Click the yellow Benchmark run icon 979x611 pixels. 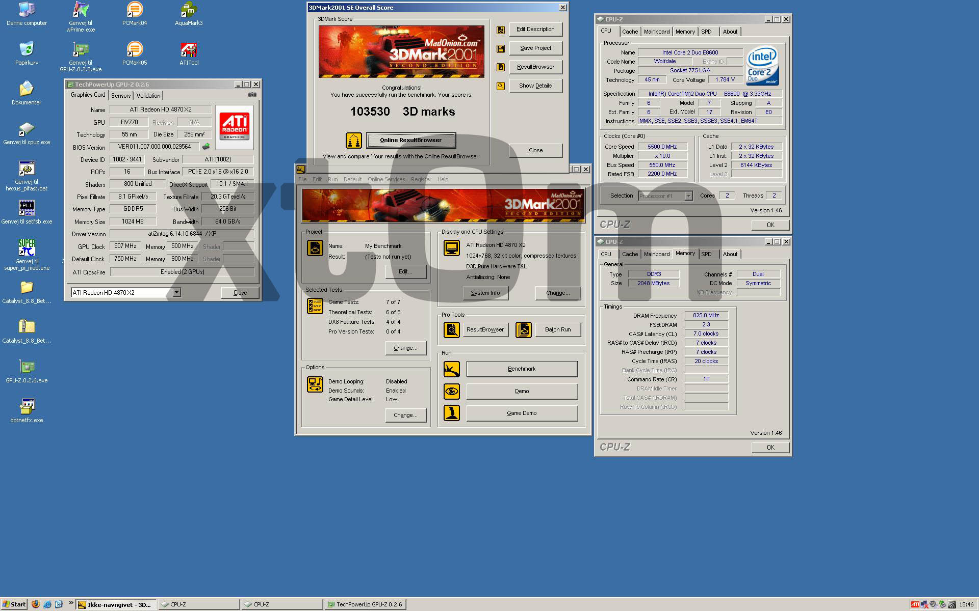[x=451, y=369]
